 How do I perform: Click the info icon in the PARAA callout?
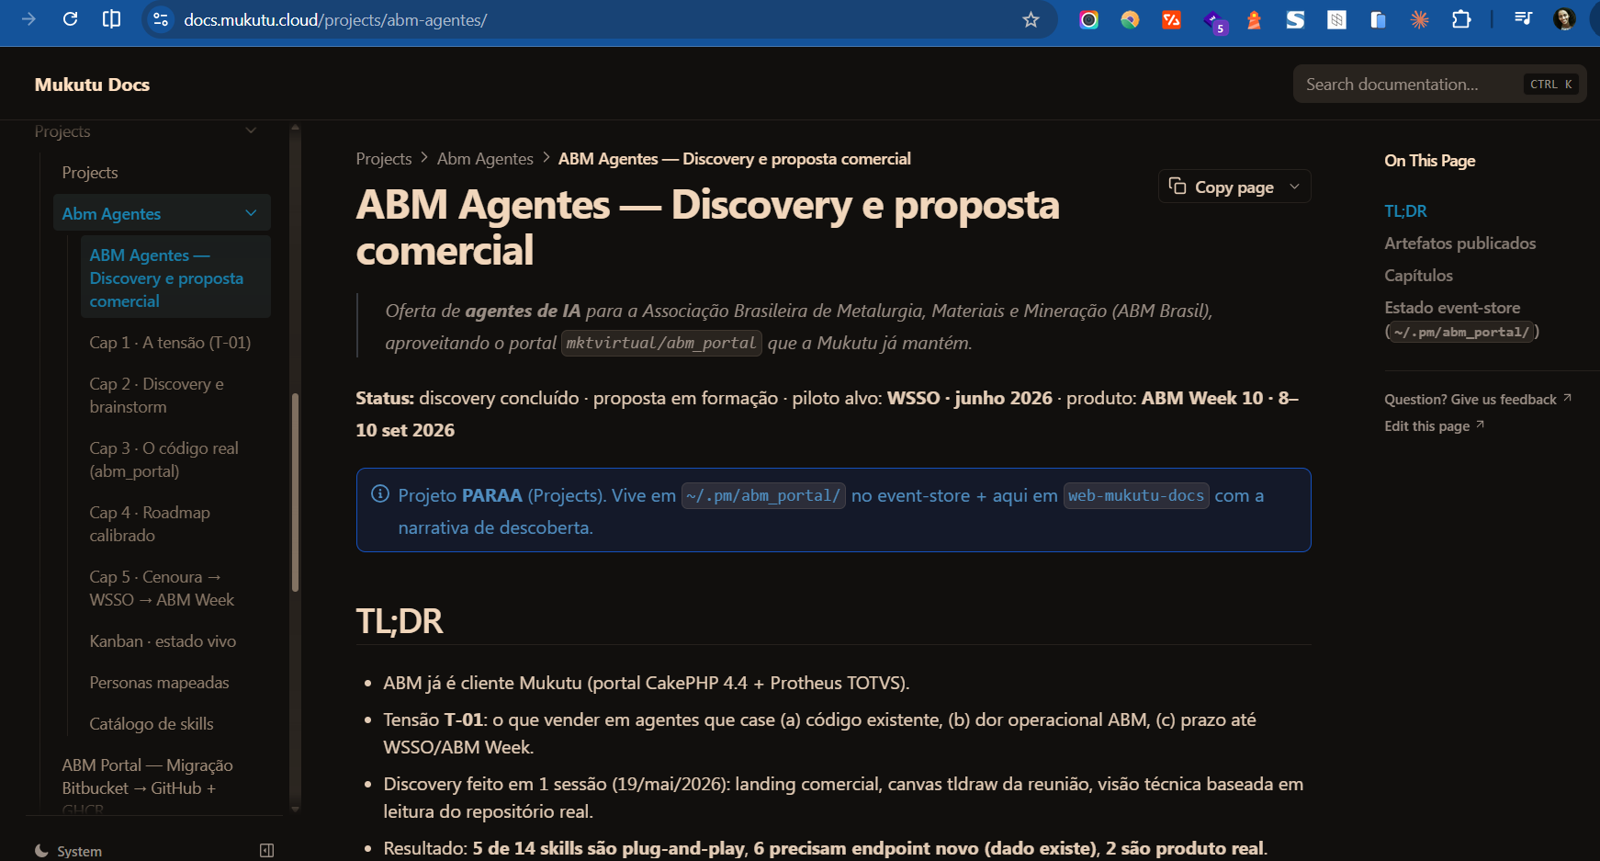click(x=379, y=494)
